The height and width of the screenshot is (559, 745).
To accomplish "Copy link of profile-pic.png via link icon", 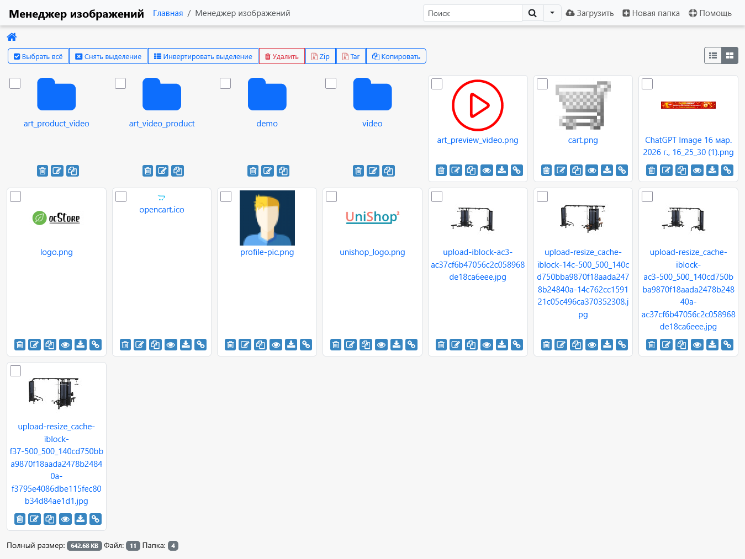I will [x=306, y=345].
